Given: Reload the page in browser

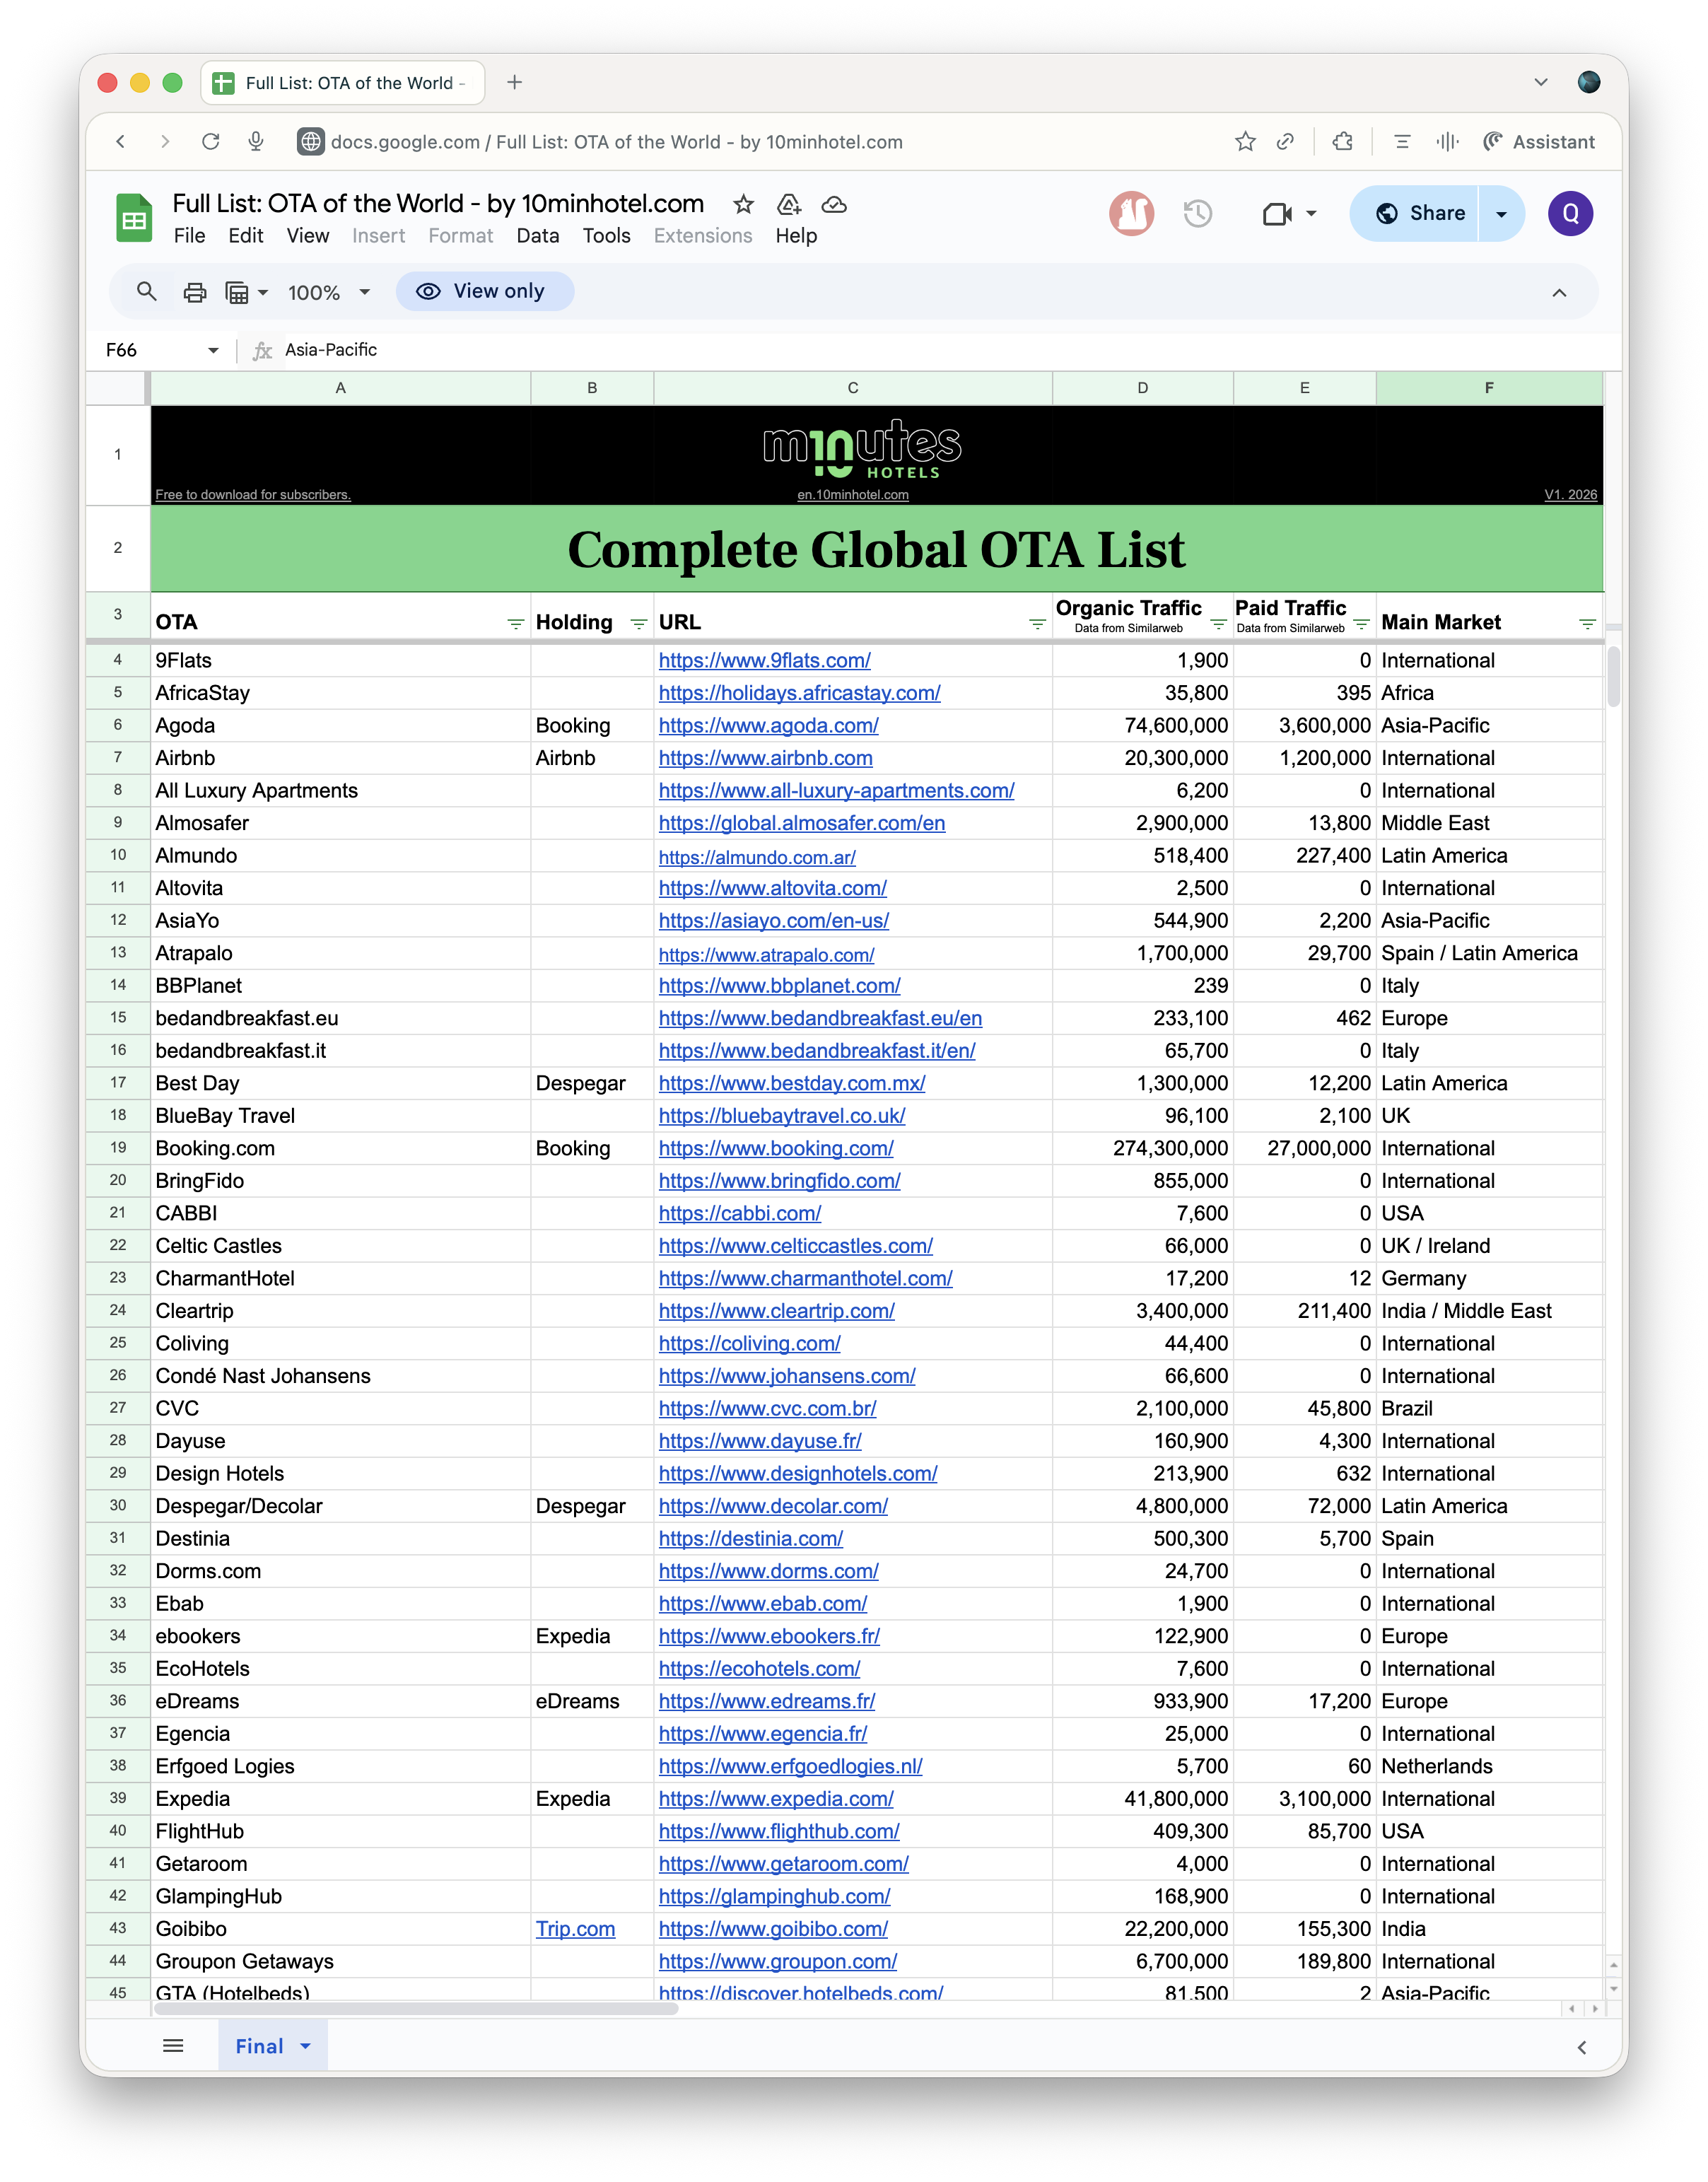Looking at the screenshot, I should [x=210, y=142].
